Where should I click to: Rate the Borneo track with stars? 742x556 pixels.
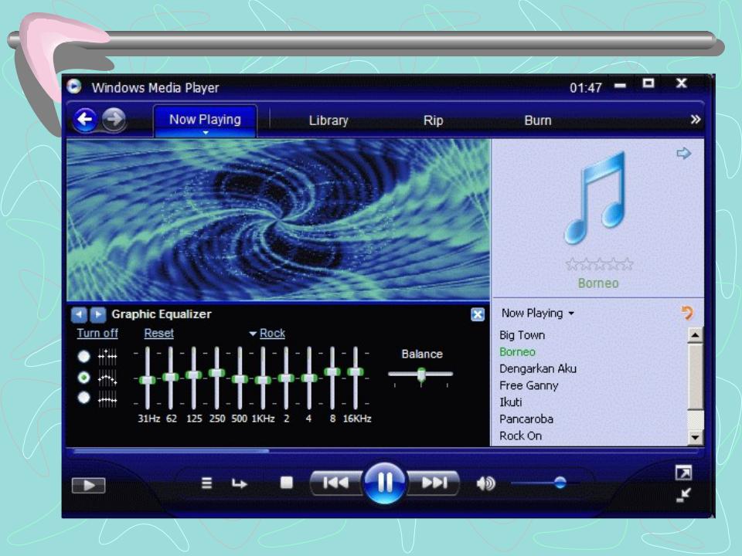pos(599,264)
